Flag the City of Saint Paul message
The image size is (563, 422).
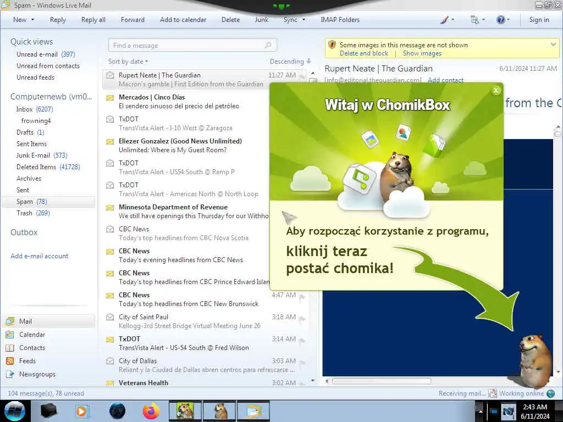click(302, 318)
